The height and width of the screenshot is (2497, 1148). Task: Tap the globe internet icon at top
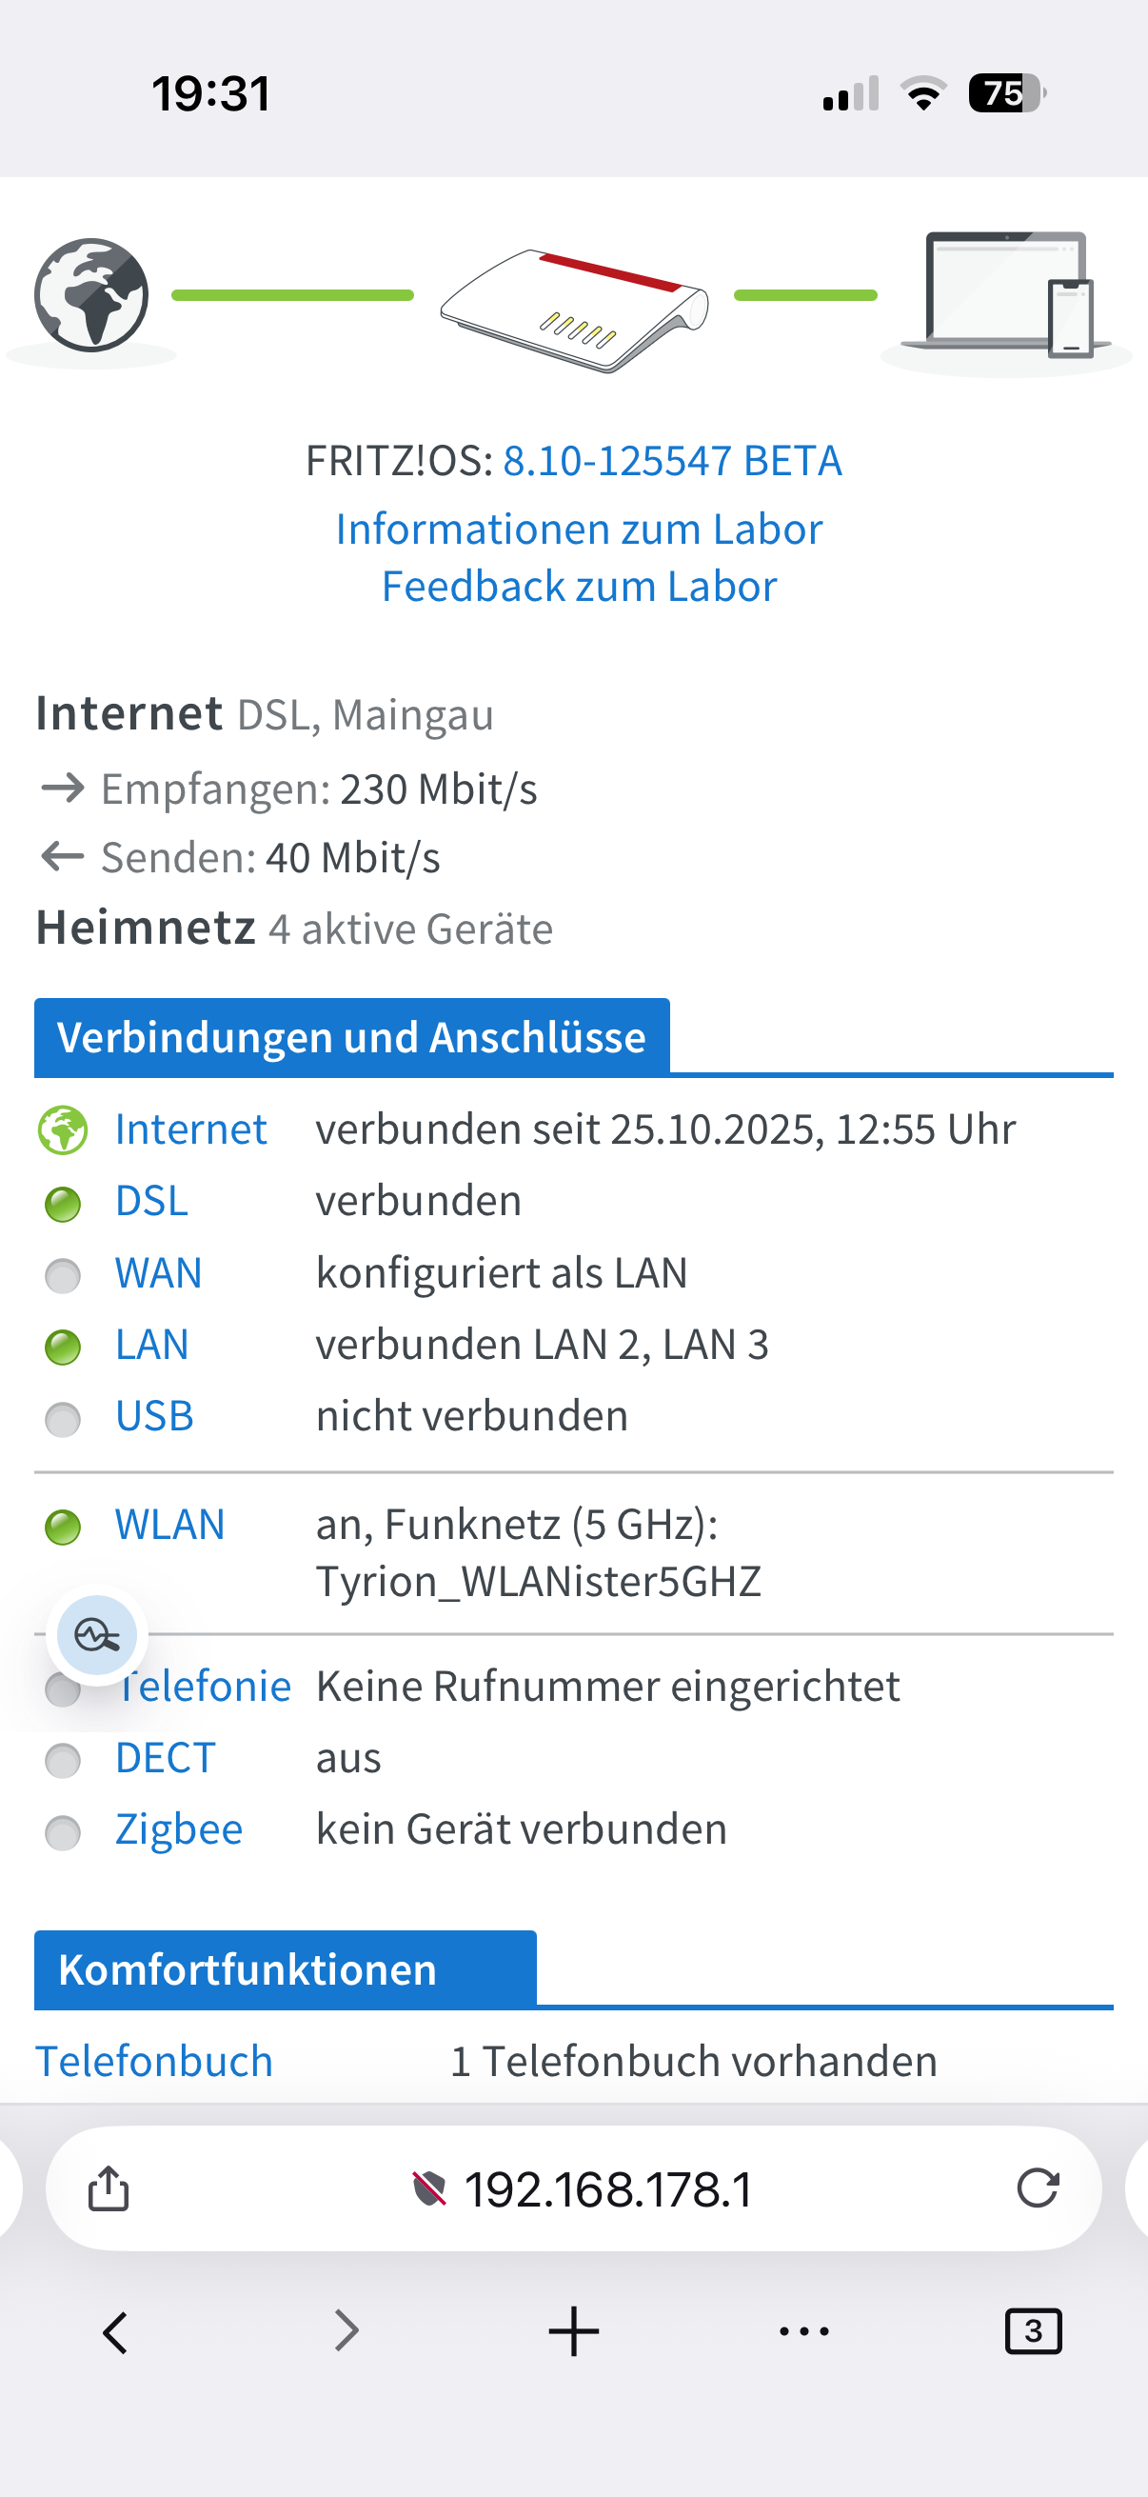91,294
